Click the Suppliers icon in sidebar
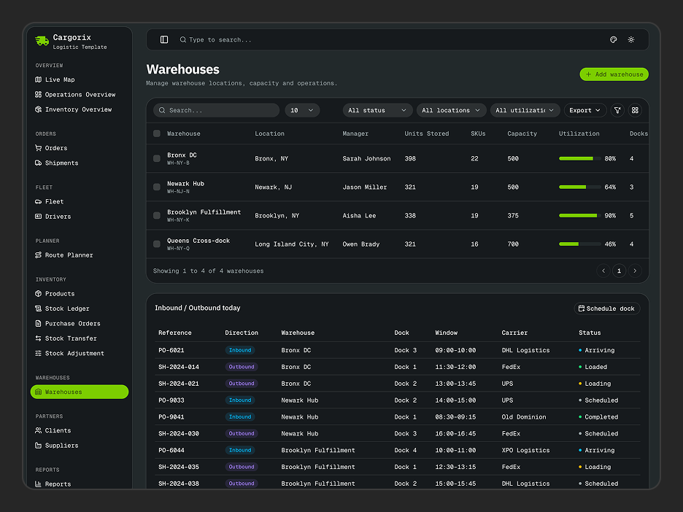Screen dimensions: 683x512 point(39,446)
